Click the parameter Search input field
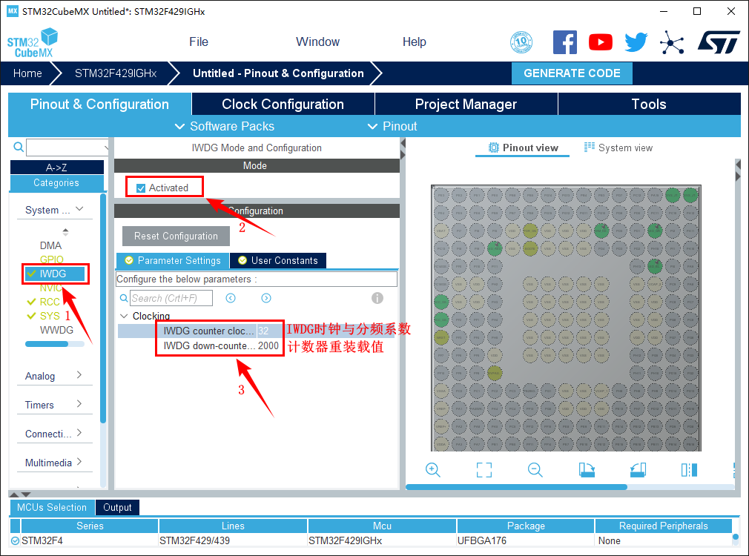 click(x=171, y=298)
